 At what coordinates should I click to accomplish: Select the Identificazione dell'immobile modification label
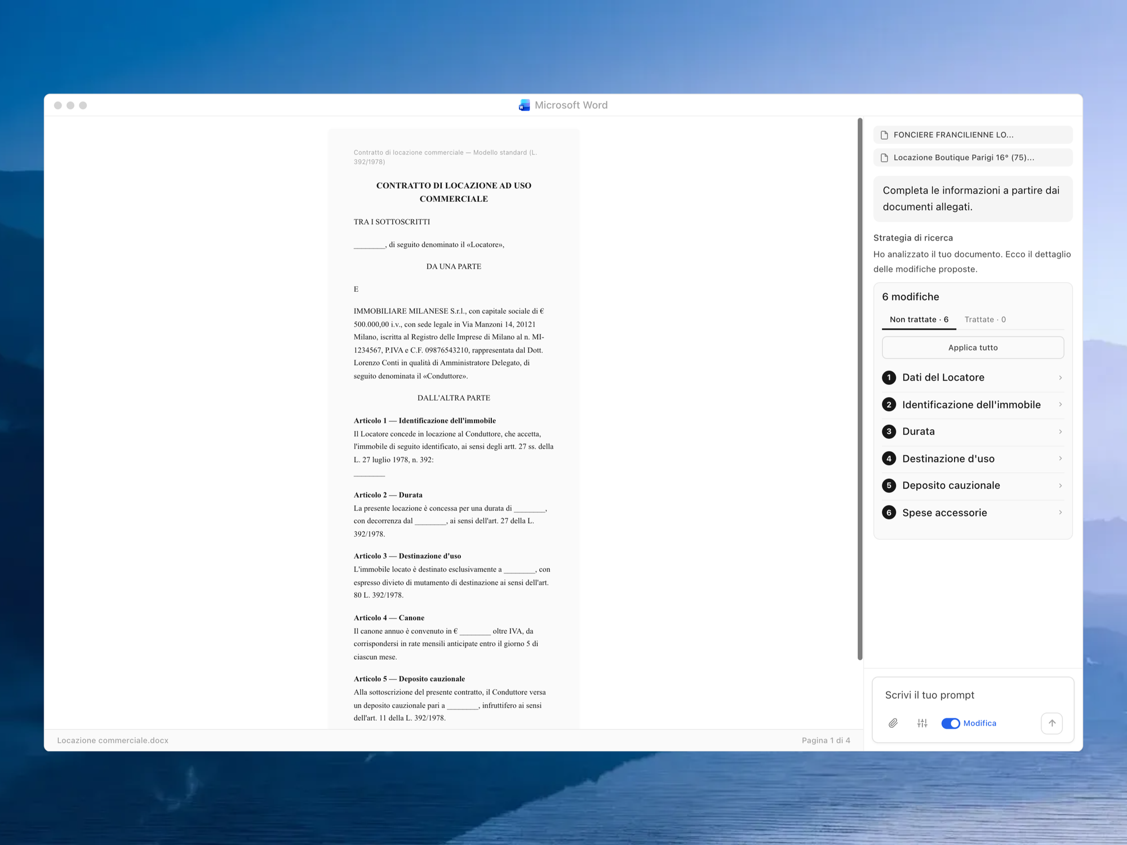coord(971,404)
